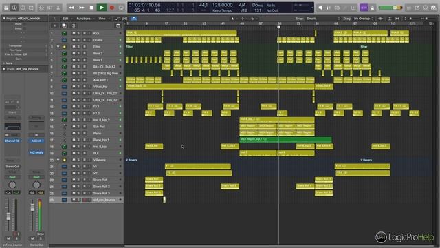Open the LCD display mode dropdown arrow
The height and width of the screenshot is (248, 440).
(x=312, y=8)
